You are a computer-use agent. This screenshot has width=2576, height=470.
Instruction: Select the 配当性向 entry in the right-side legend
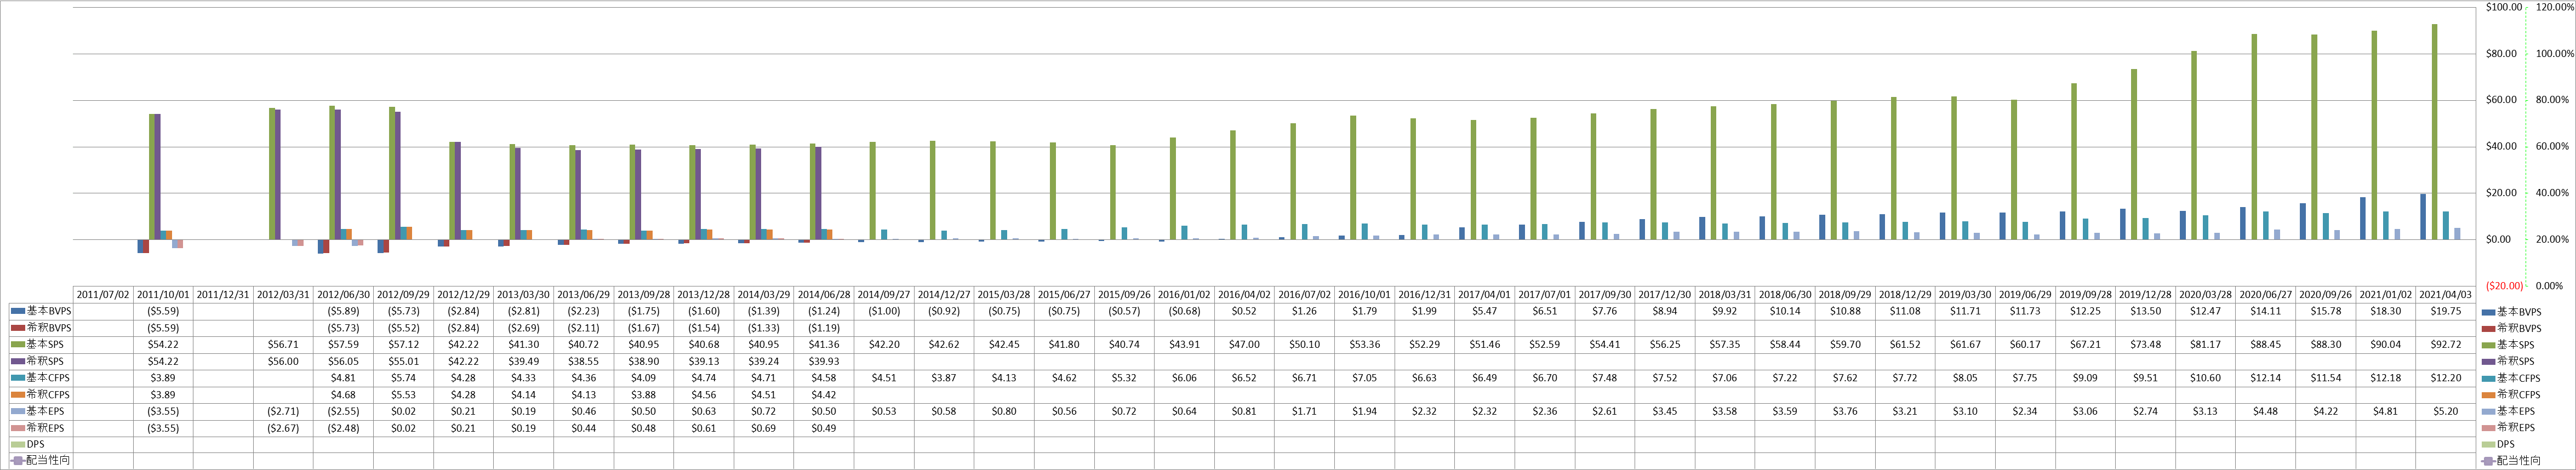click(x=2511, y=461)
